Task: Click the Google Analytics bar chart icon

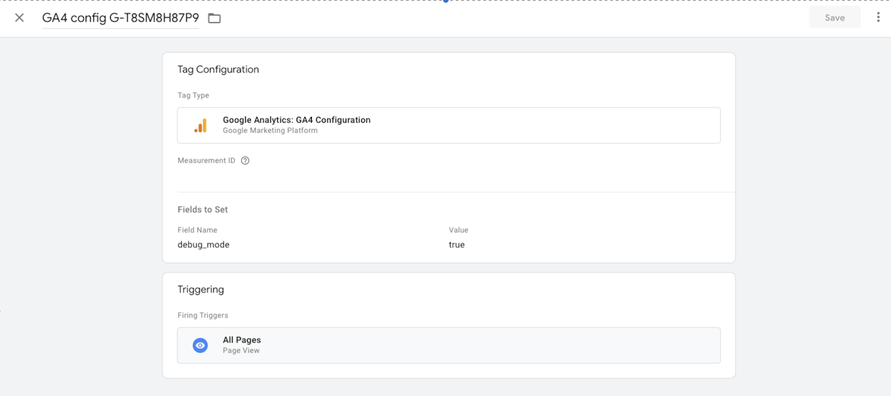Action: coord(201,125)
